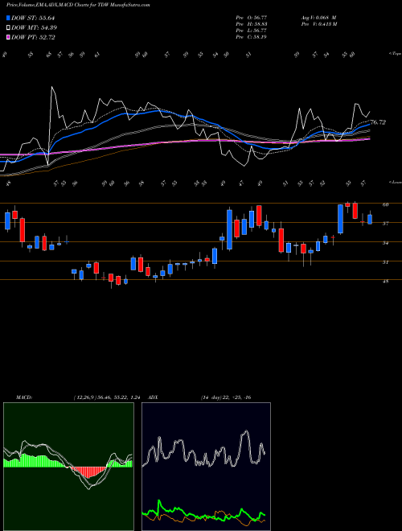Click the 48 price axis label
This screenshot has width=402, height=531.
pos(385,281)
